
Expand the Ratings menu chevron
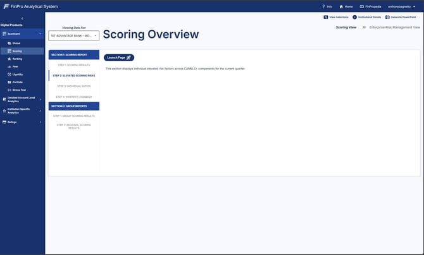point(41,122)
